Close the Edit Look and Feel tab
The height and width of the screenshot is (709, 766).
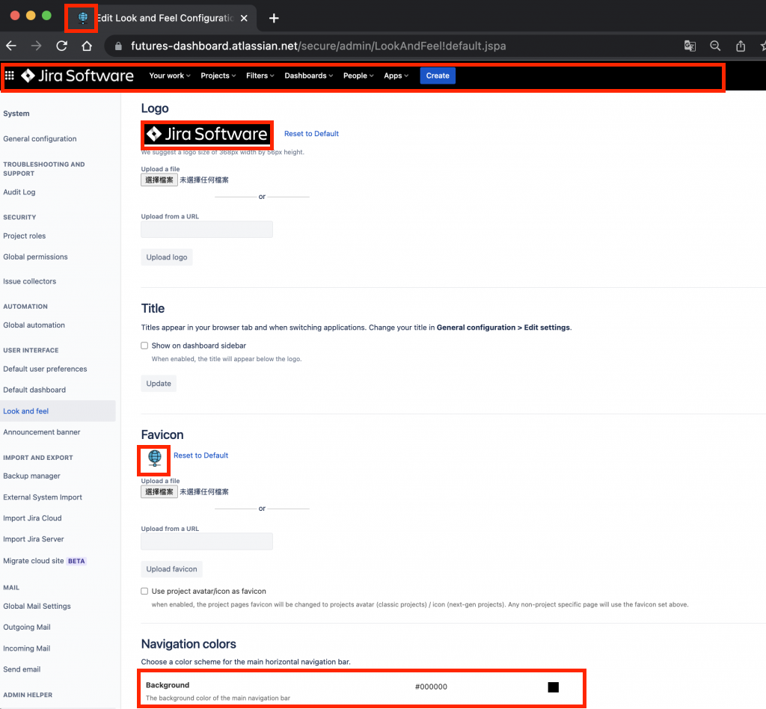point(245,18)
